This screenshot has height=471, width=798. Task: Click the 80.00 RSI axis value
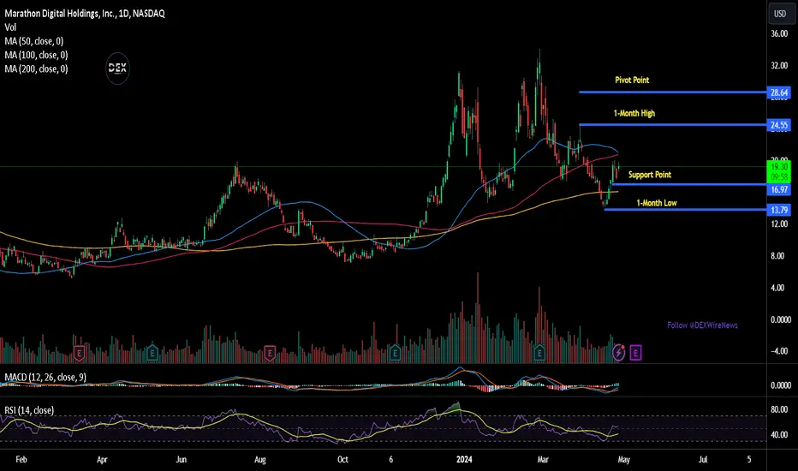(x=779, y=409)
